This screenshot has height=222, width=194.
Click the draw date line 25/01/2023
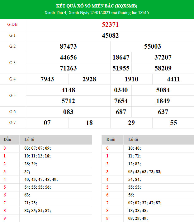(x=97, y=12)
